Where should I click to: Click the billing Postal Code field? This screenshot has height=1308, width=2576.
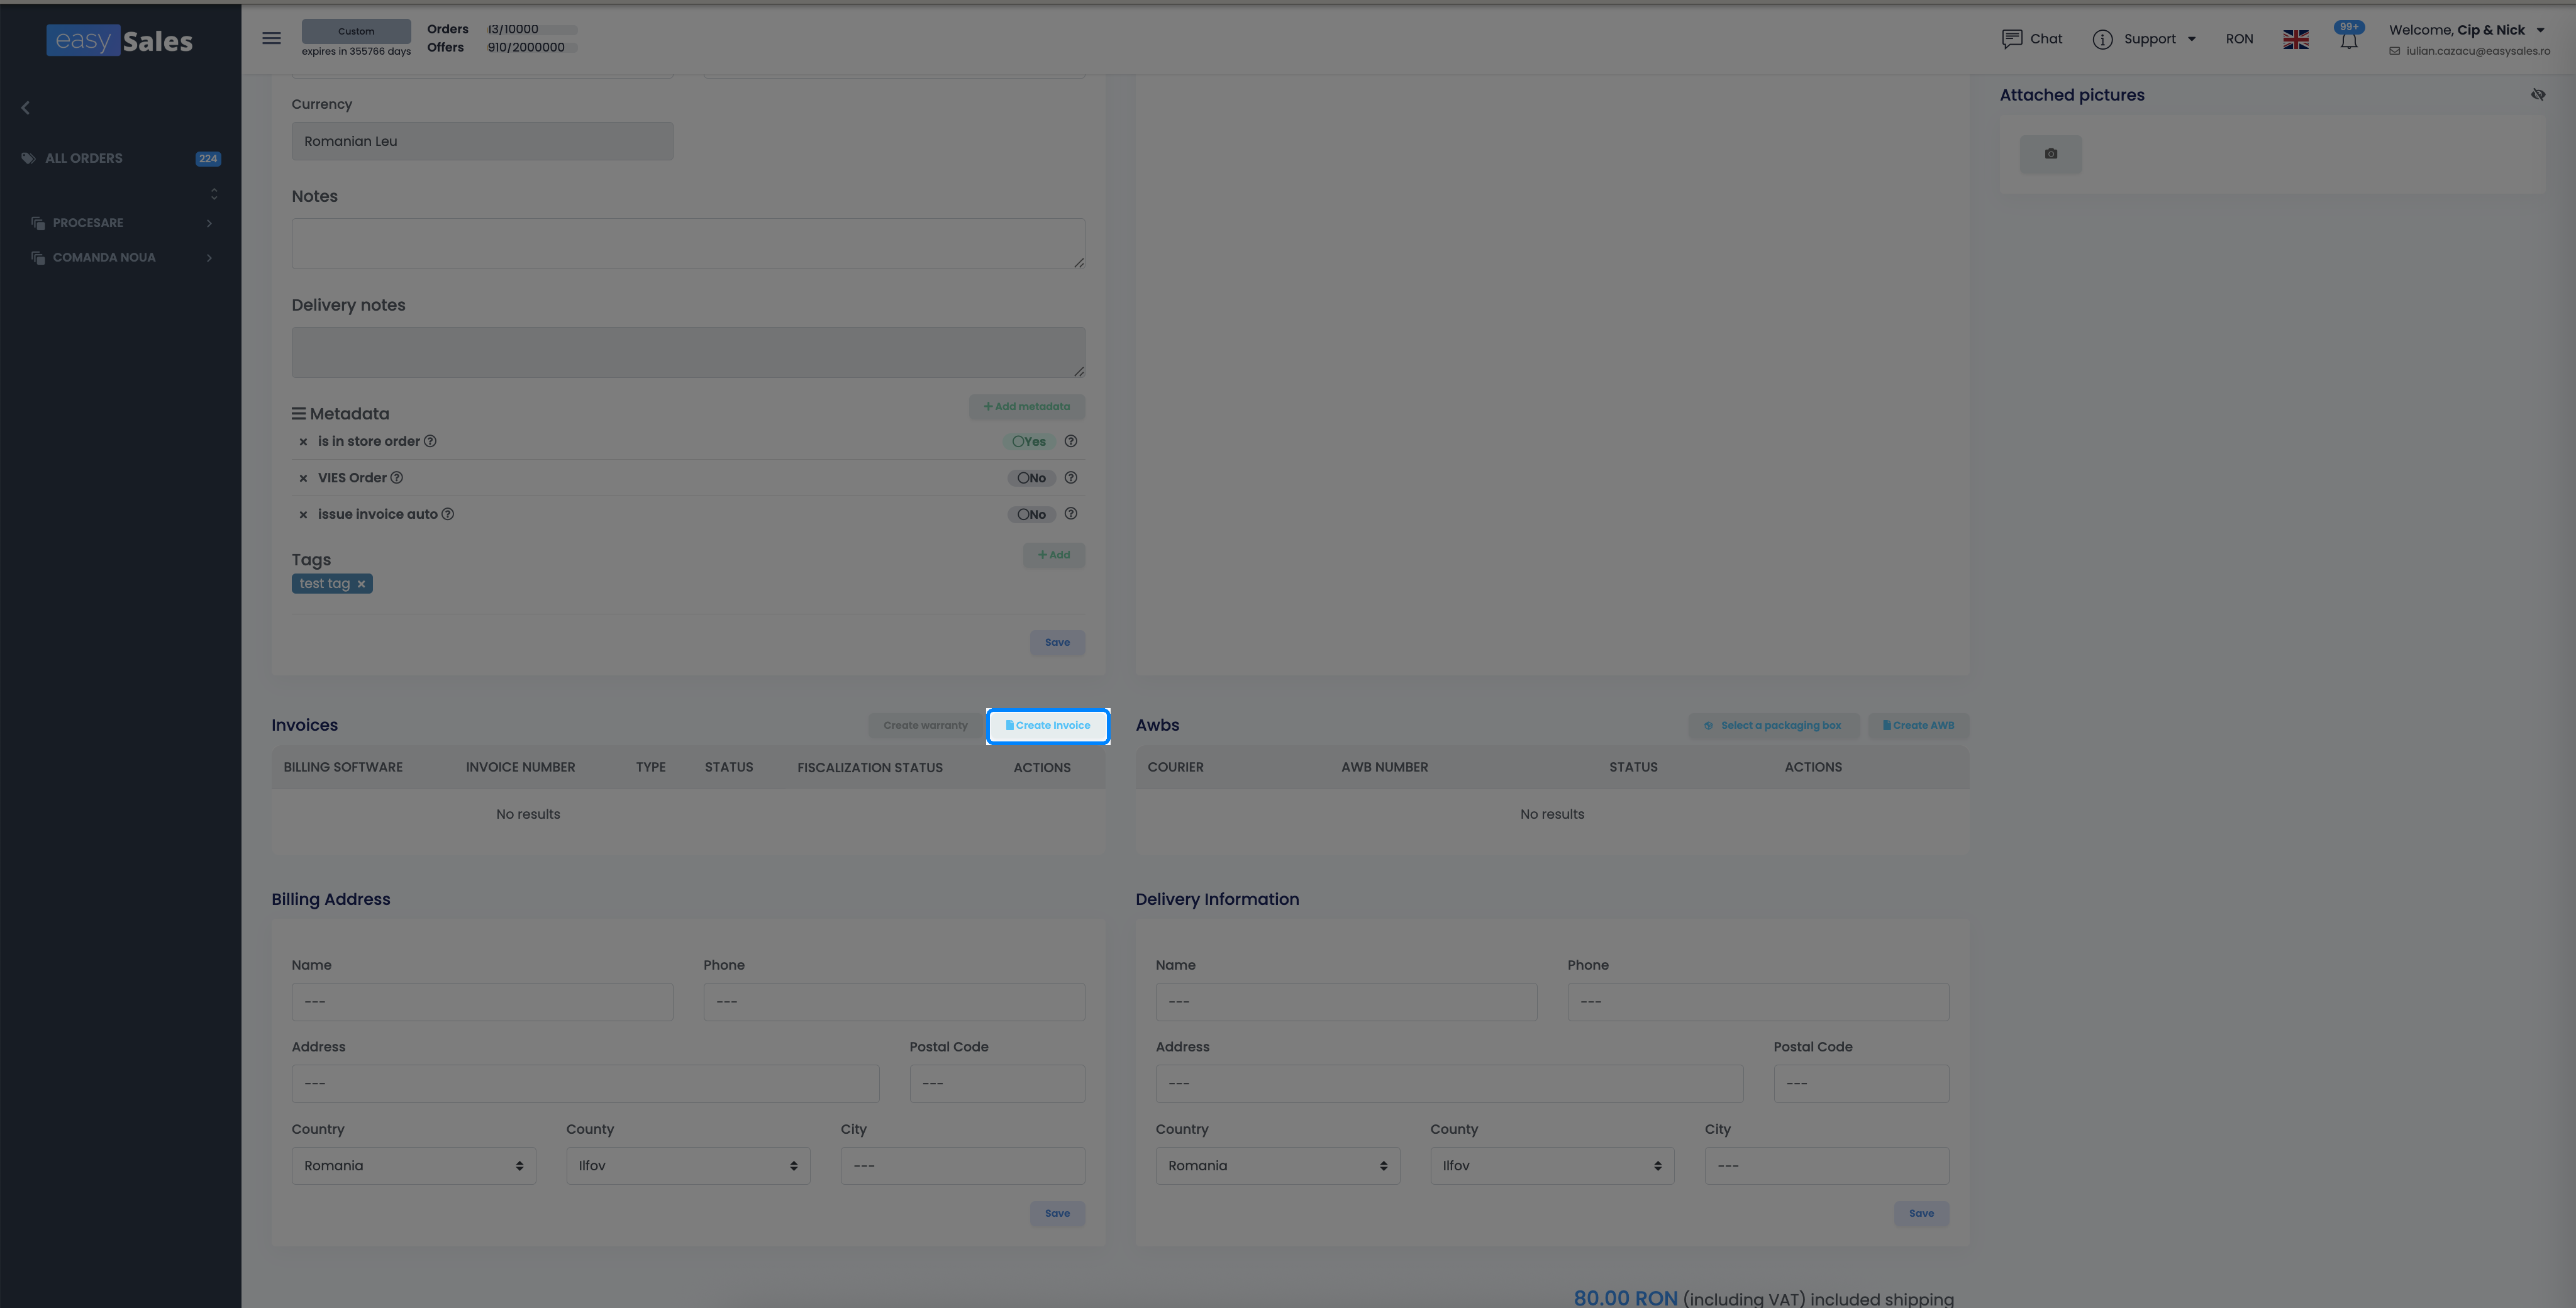pyautogui.click(x=997, y=1084)
